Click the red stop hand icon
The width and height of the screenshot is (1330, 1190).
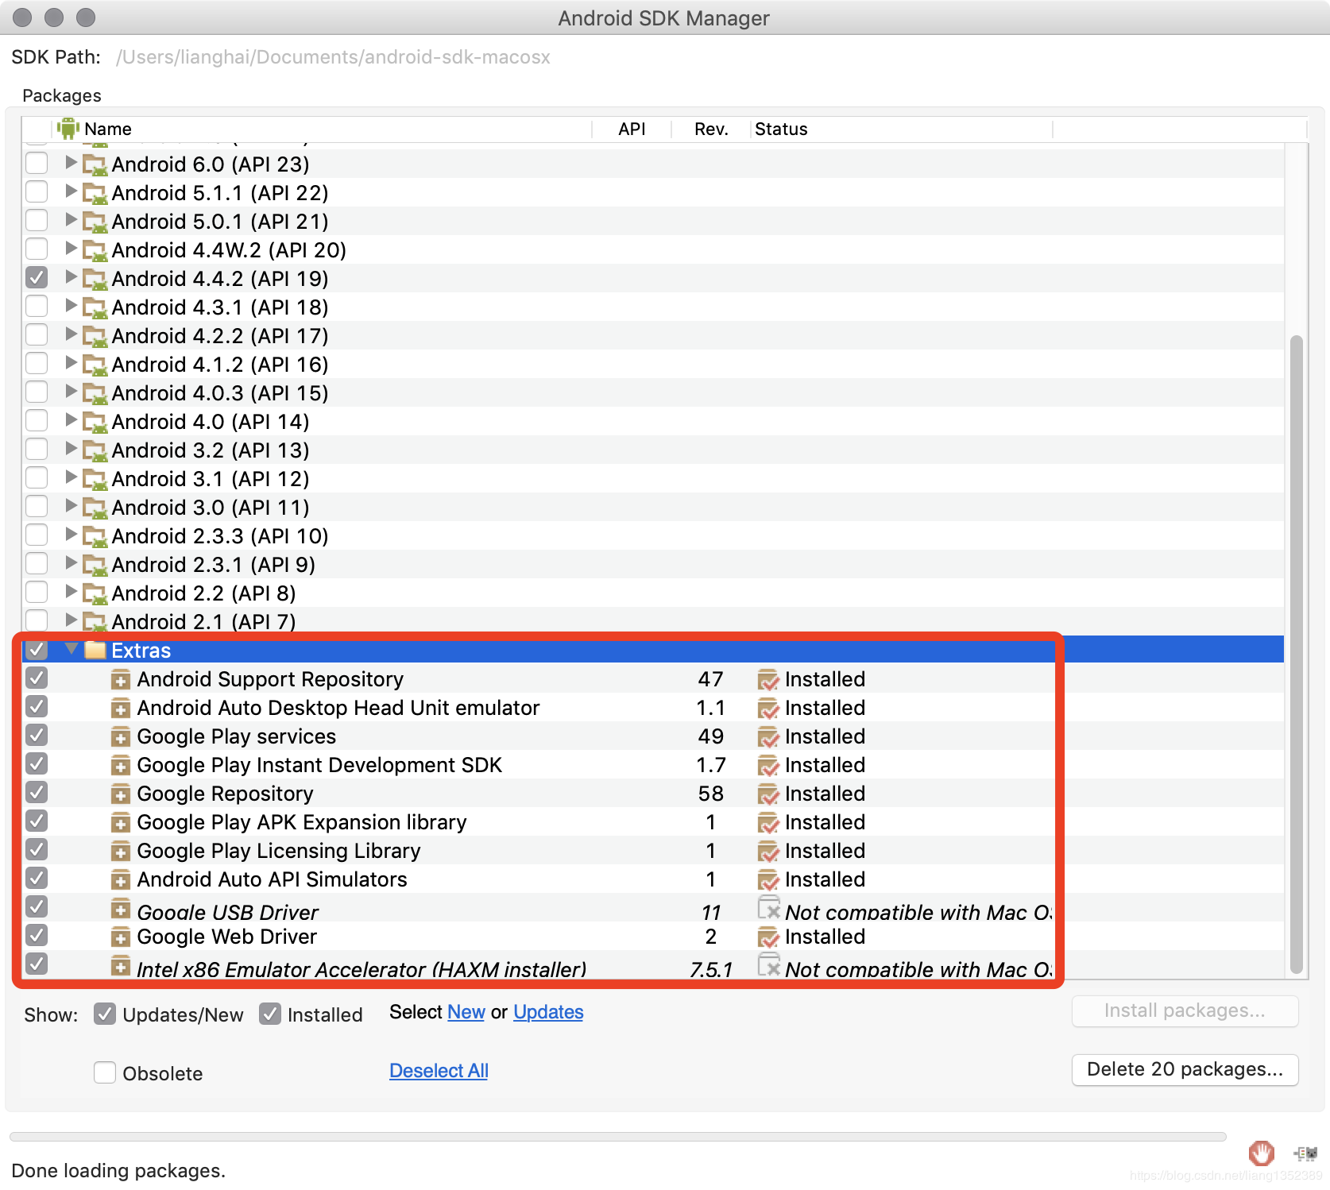[x=1261, y=1152]
